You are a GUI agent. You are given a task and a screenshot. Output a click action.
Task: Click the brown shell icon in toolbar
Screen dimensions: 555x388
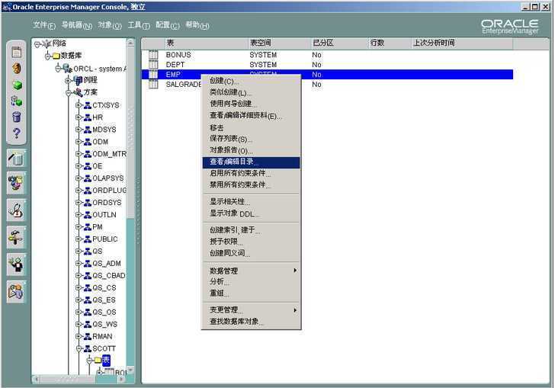click(x=16, y=68)
